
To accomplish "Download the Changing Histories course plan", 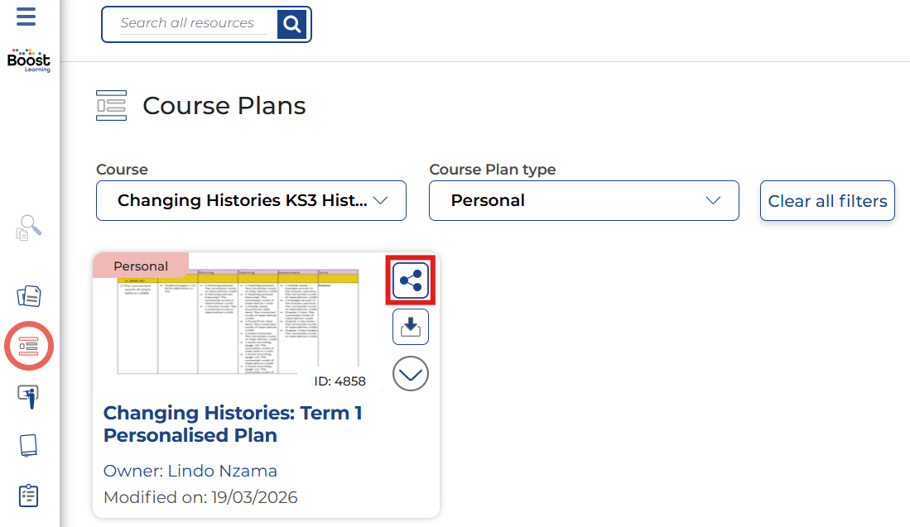I will tap(411, 328).
